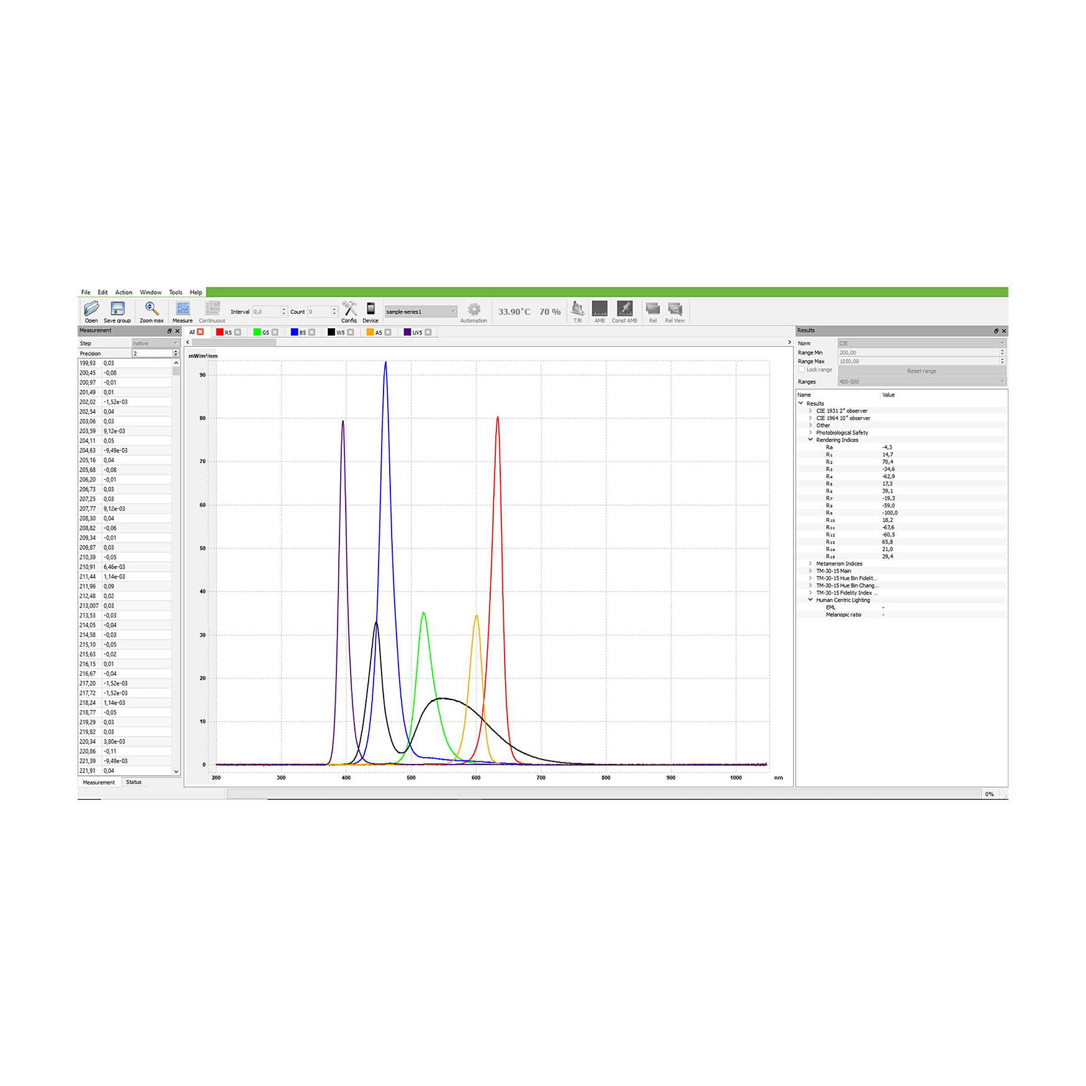
Task: Collapse the Rendering Indices tree node
Action: (810, 440)
